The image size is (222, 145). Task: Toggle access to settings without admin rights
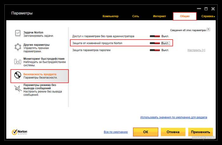tap(155, 36)
